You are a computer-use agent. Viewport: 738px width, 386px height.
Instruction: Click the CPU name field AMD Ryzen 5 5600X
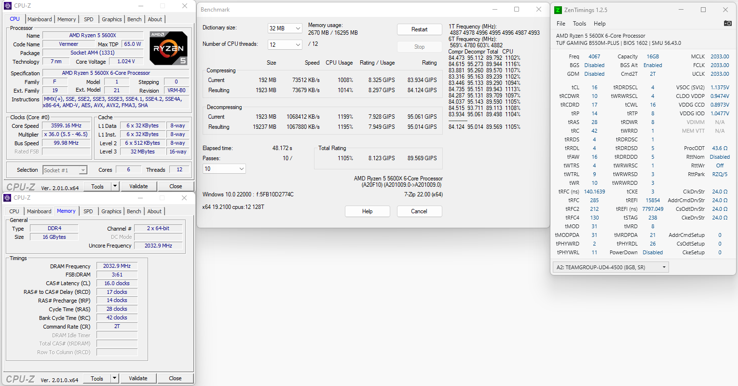click(x=93, y=35)
